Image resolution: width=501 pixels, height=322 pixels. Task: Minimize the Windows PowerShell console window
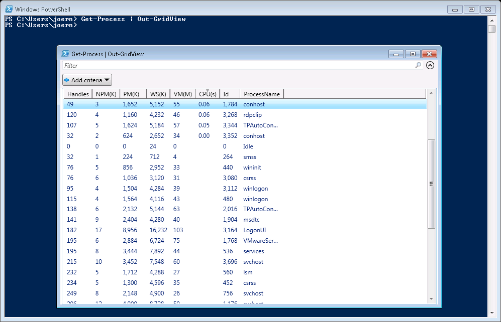click(x=455, y=10)
